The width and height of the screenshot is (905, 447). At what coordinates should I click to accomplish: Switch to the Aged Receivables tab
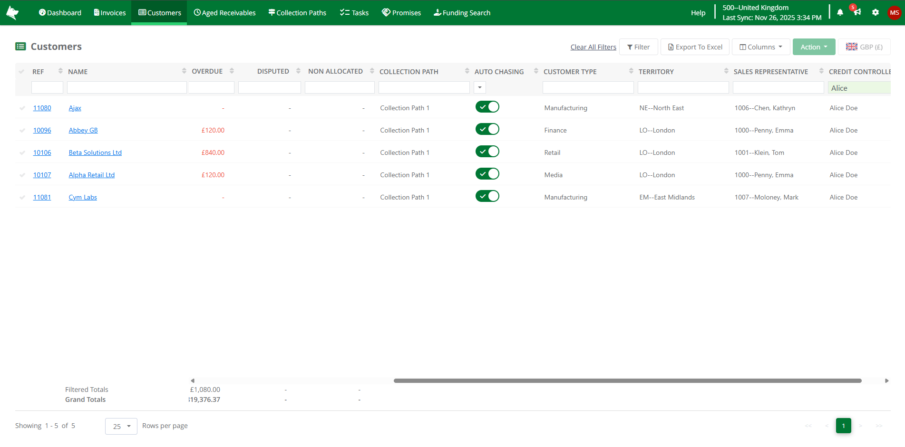[x=224, y=12]
